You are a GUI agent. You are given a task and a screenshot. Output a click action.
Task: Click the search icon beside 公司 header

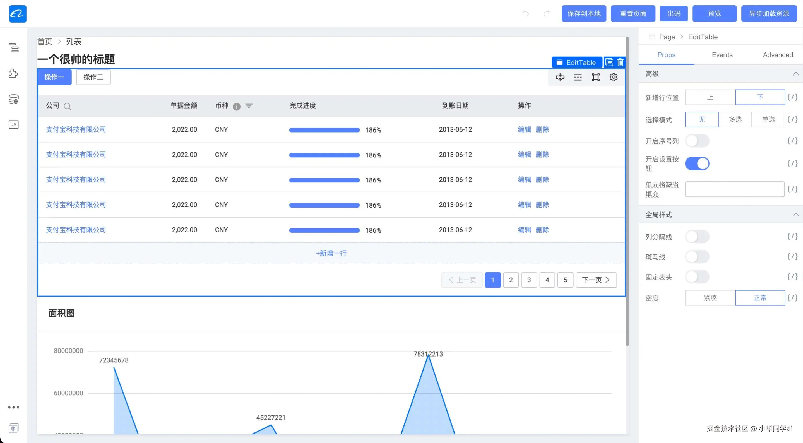click(x=67, y=106)
